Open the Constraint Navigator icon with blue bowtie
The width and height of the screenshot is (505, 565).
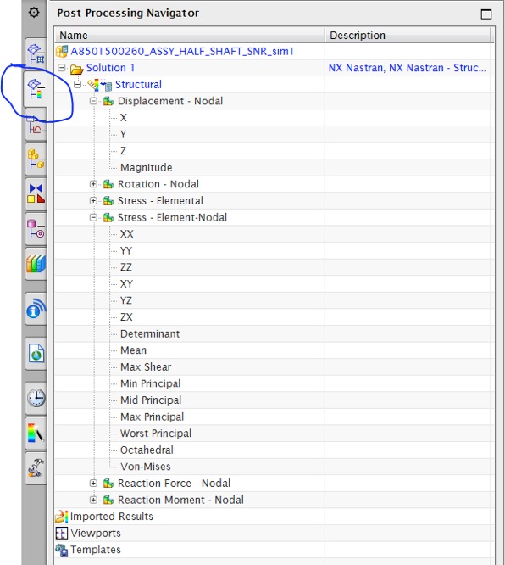coord(36,194)
